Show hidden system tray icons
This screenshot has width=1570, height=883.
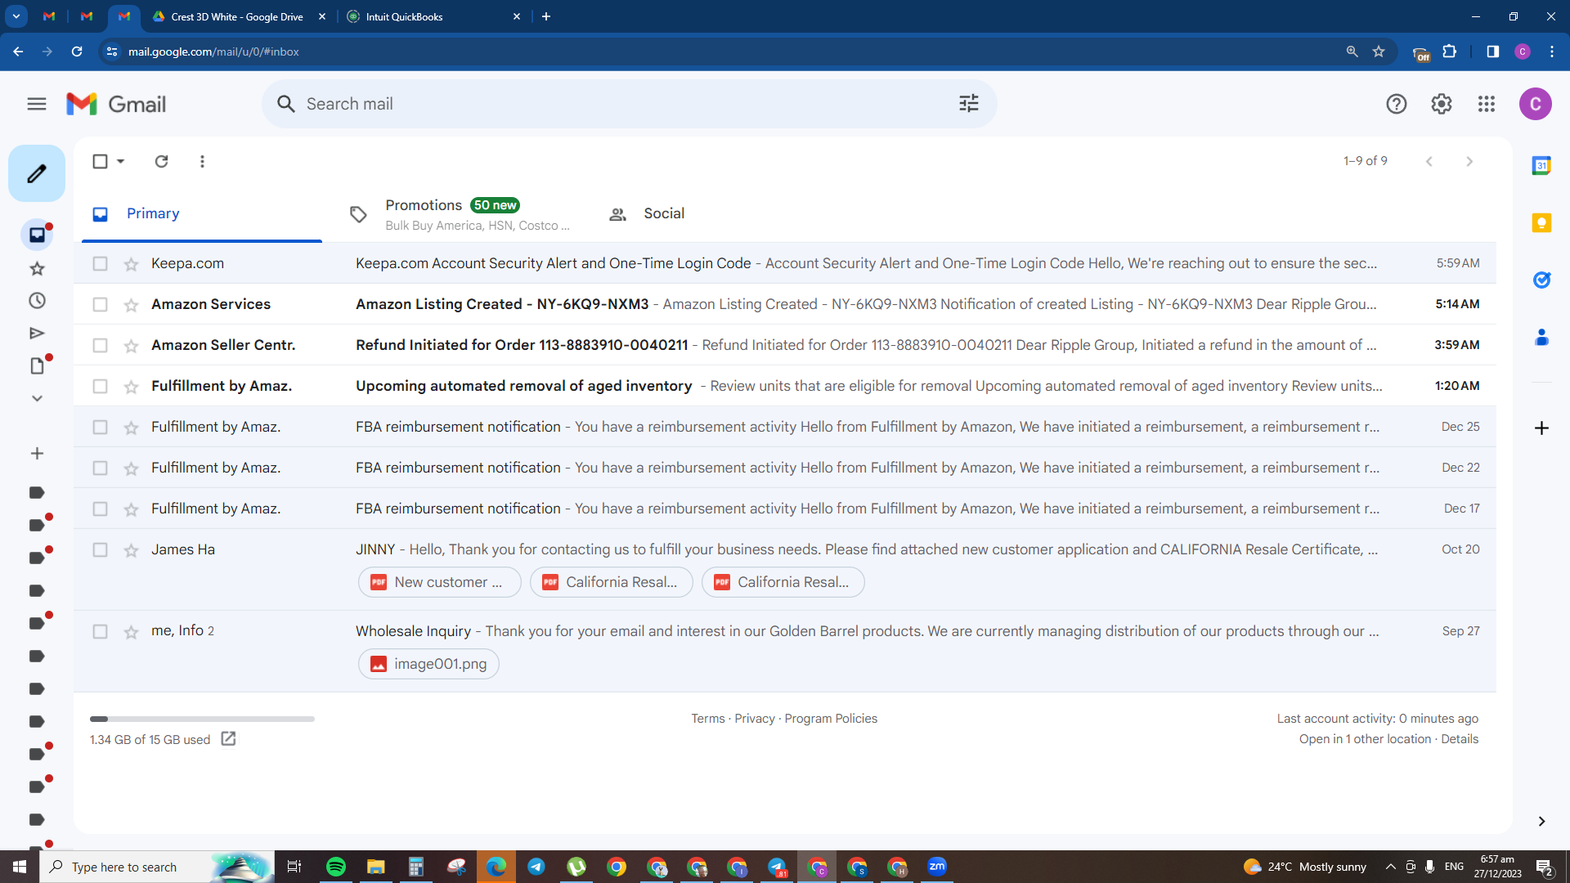[x=1390, y=867]
